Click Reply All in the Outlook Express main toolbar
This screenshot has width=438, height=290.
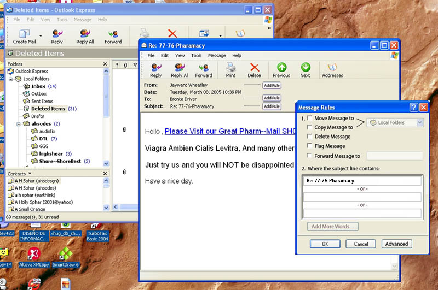[85, 37]
